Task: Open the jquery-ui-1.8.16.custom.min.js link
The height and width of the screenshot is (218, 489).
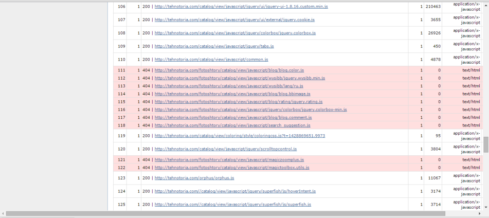Action: (241, 7)
